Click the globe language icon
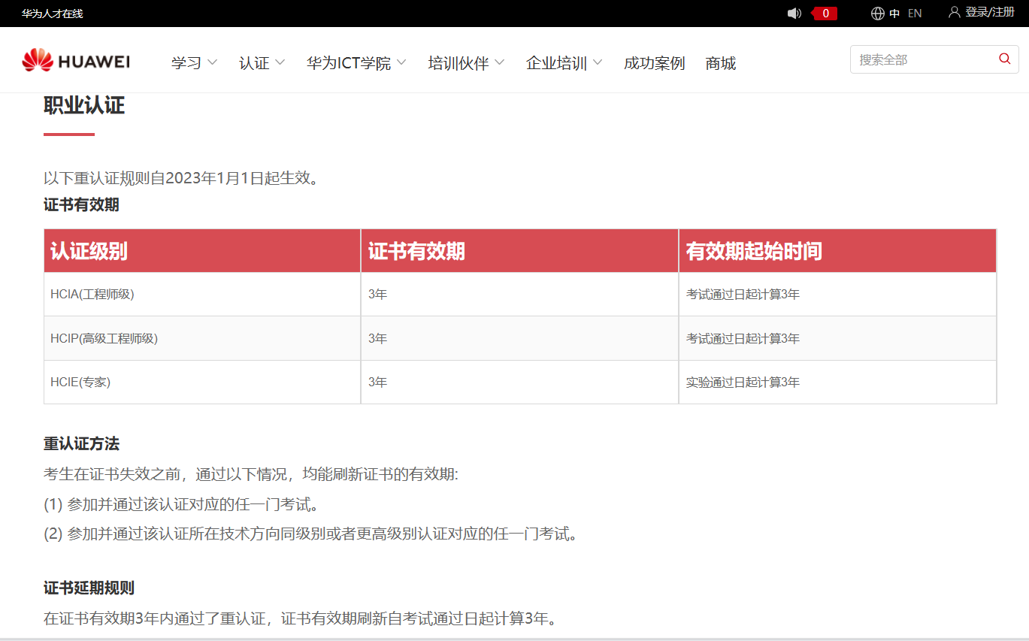This screenshot has height=641, width=1029. (x=877, y=13)
